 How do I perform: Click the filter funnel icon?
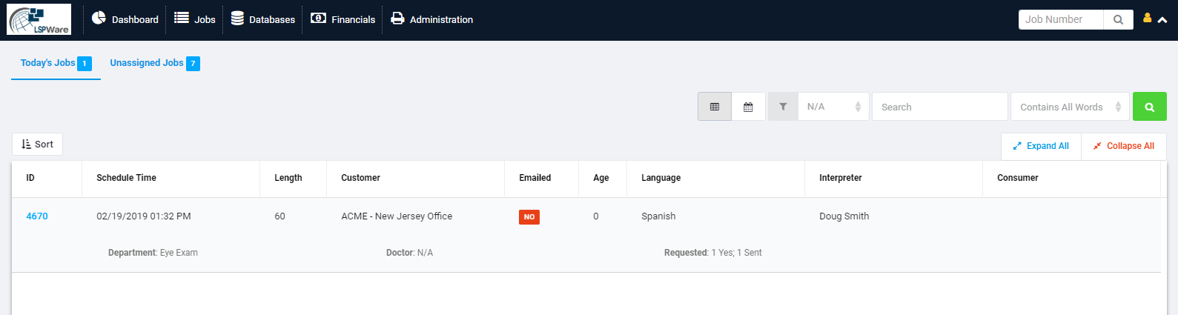pyautogui.click(x=783, y=107)
